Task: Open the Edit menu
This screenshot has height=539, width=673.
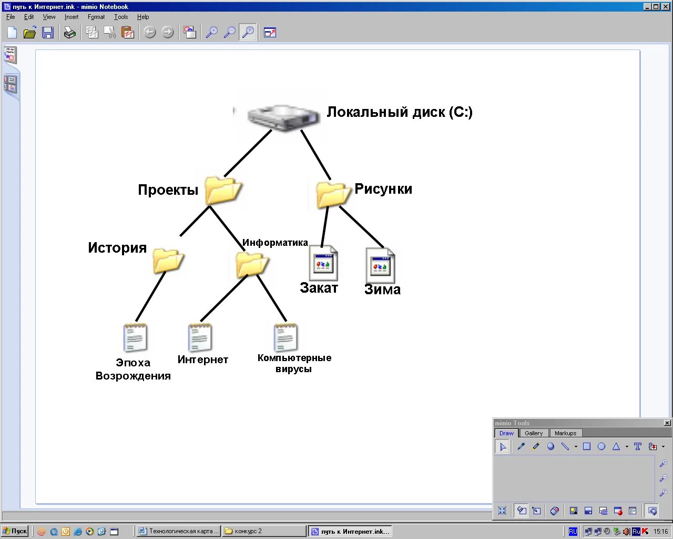Action: coord(29,17)
